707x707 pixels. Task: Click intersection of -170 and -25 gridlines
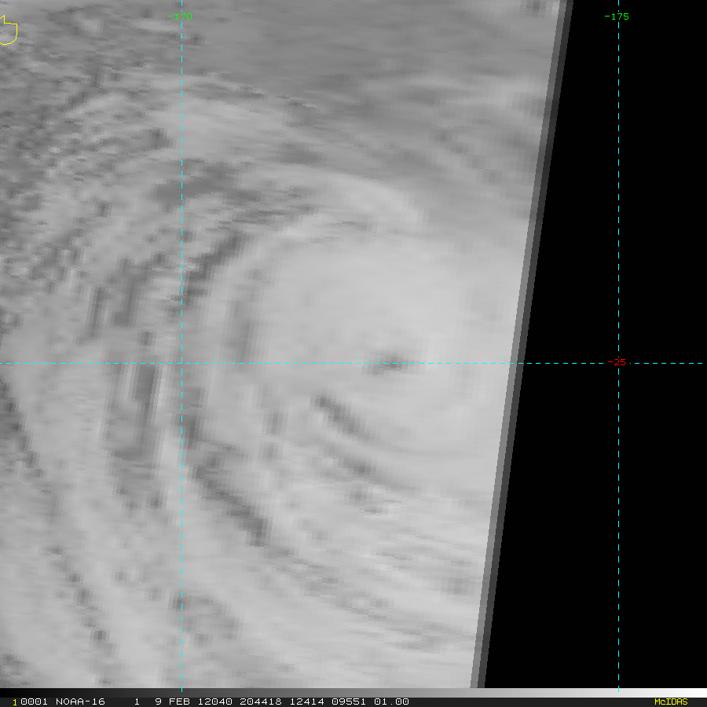click(181, 363)
